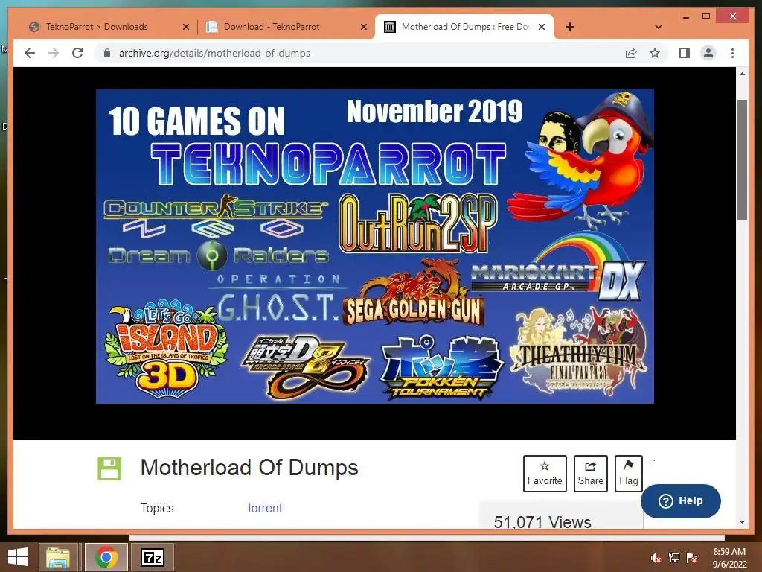The width and height of the screenshot is (762, 572).
Task: Favorite this archive item
Action: (545, 473)
